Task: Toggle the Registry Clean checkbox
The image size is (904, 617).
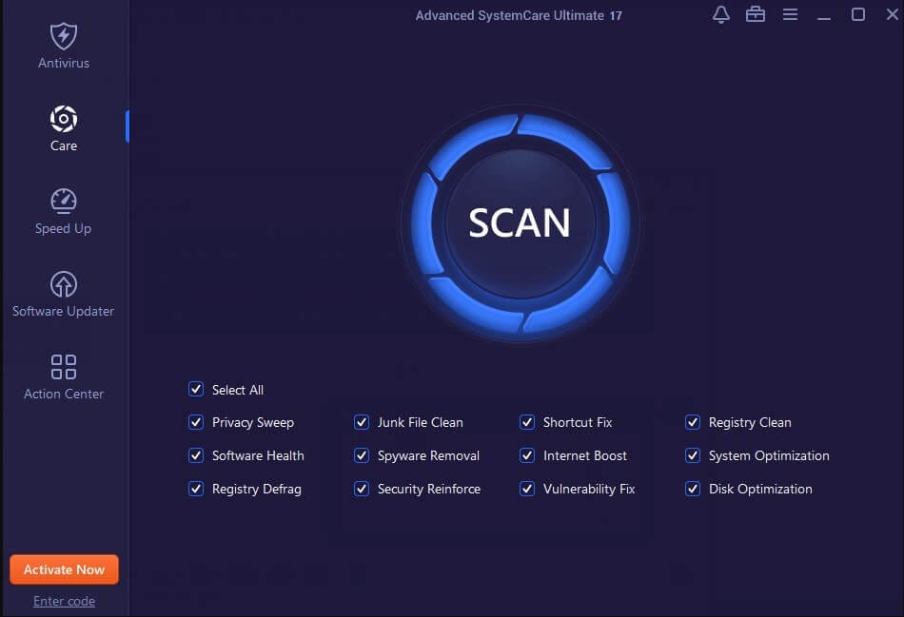Action: (x=693, y=422)
